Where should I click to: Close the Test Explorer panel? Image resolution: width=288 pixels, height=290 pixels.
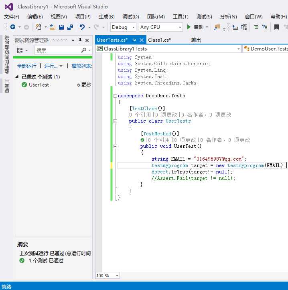pyautogui.click(x=87, y=40)
